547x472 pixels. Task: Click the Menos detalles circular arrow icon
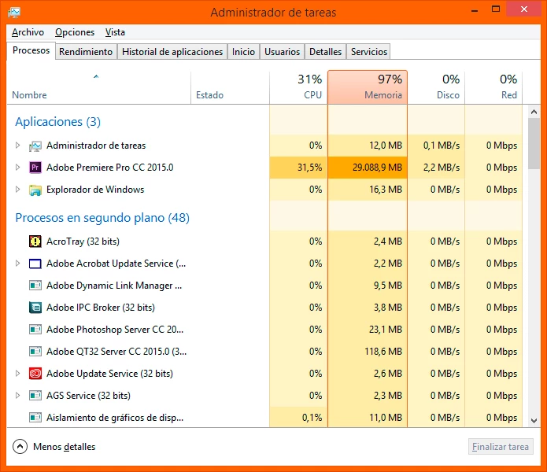[20, 447]
